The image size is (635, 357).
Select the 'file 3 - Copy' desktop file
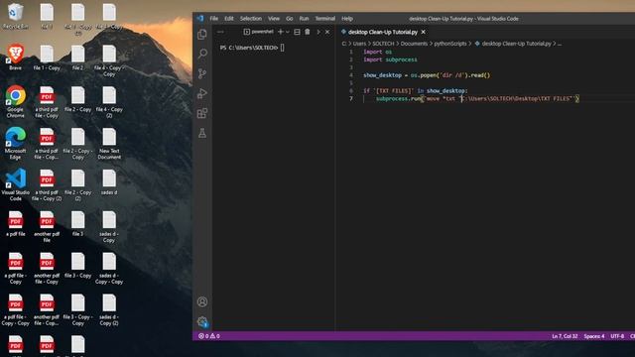(x=77, y=266)
